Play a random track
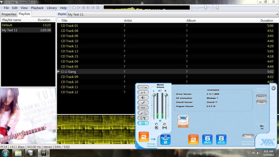 pyautogui.click(x=98, y=8)
